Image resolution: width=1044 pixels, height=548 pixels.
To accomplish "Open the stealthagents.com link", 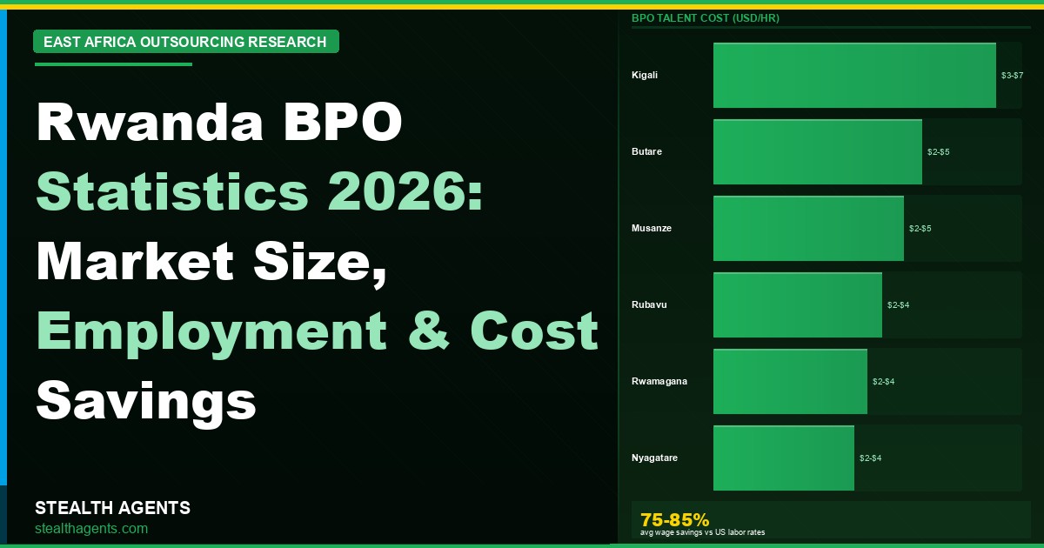I will click(91, 528).
